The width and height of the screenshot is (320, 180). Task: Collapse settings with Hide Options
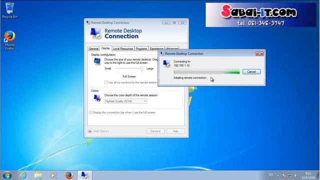[x=98, y=131]
